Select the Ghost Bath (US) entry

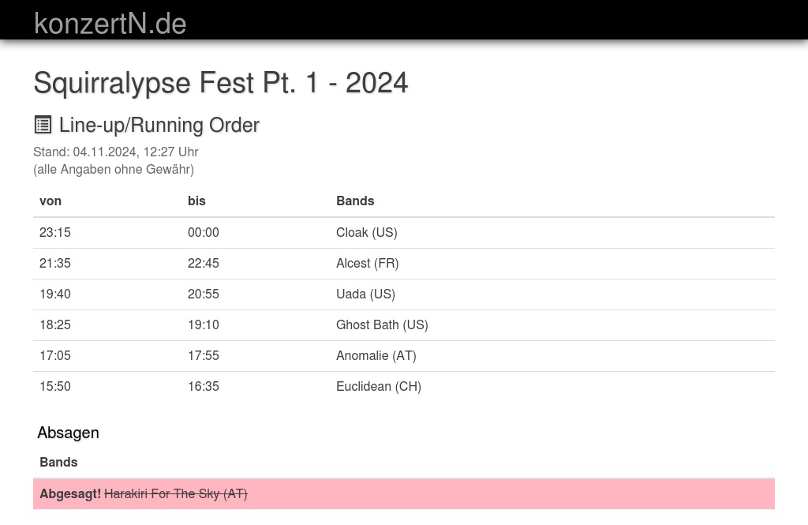382,324
